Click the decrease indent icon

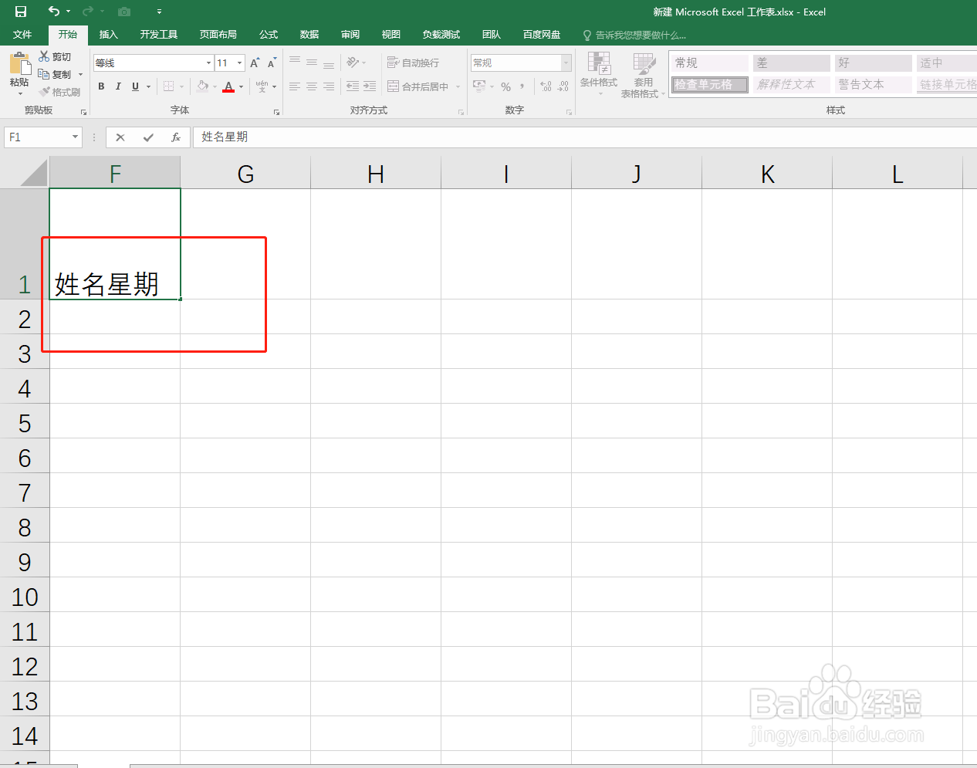pos(353,86)
